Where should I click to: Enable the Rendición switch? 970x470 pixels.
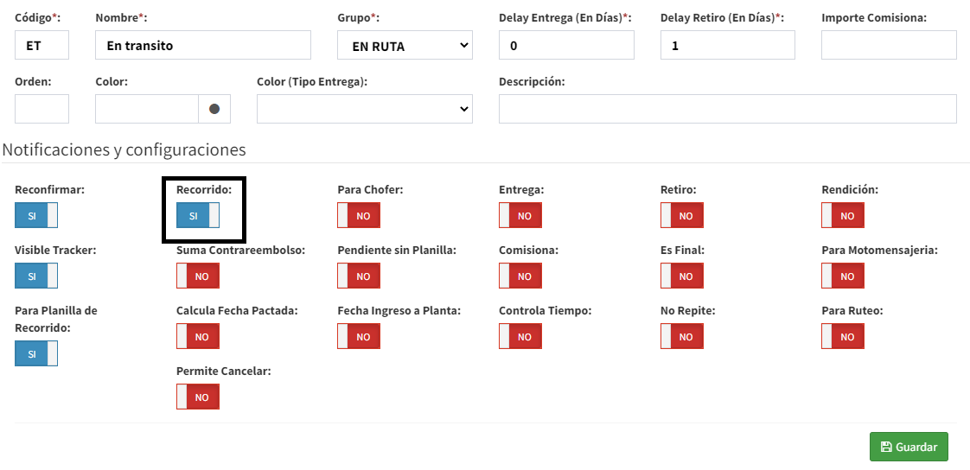[x=843, y=215]
